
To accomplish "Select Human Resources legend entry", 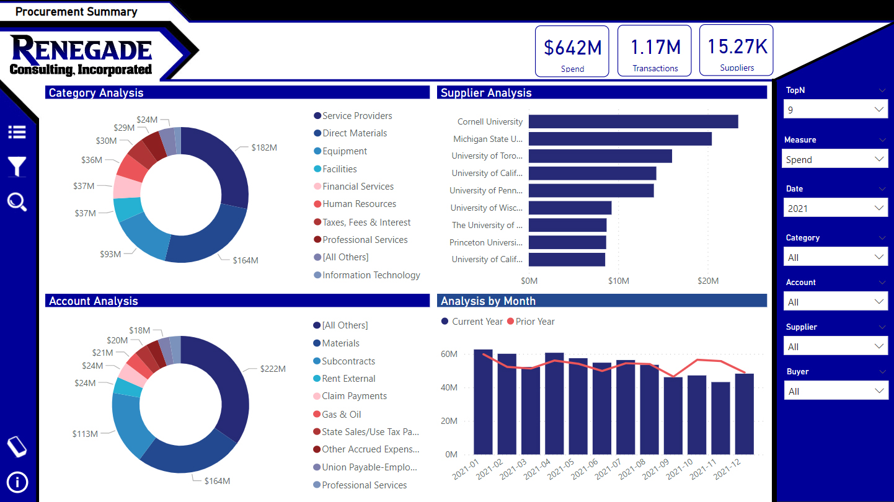I will tap(355, 204).
